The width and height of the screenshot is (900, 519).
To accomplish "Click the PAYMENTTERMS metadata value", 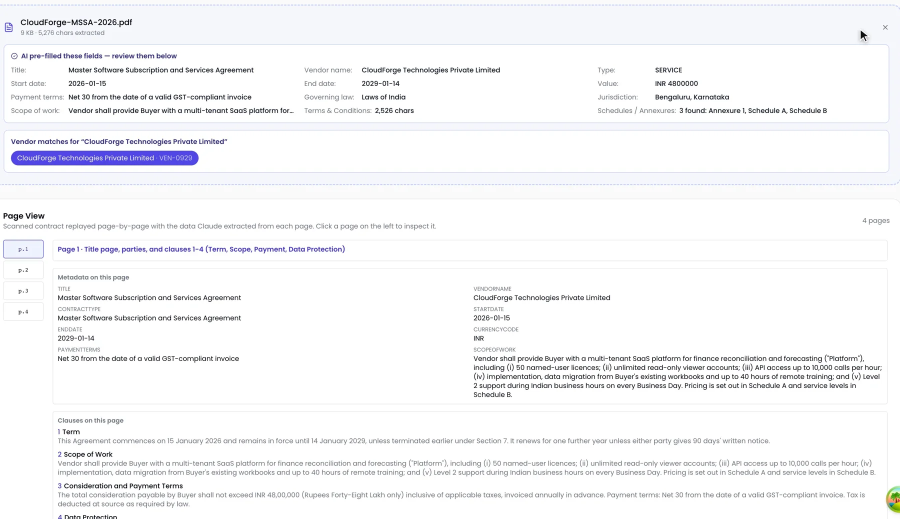I will coord(148,358).
